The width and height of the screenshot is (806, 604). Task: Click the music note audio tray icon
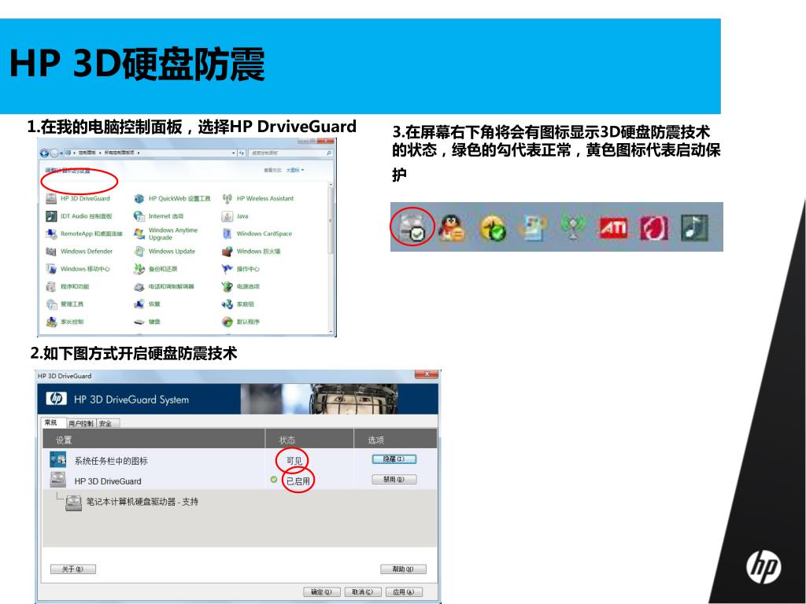694,227
